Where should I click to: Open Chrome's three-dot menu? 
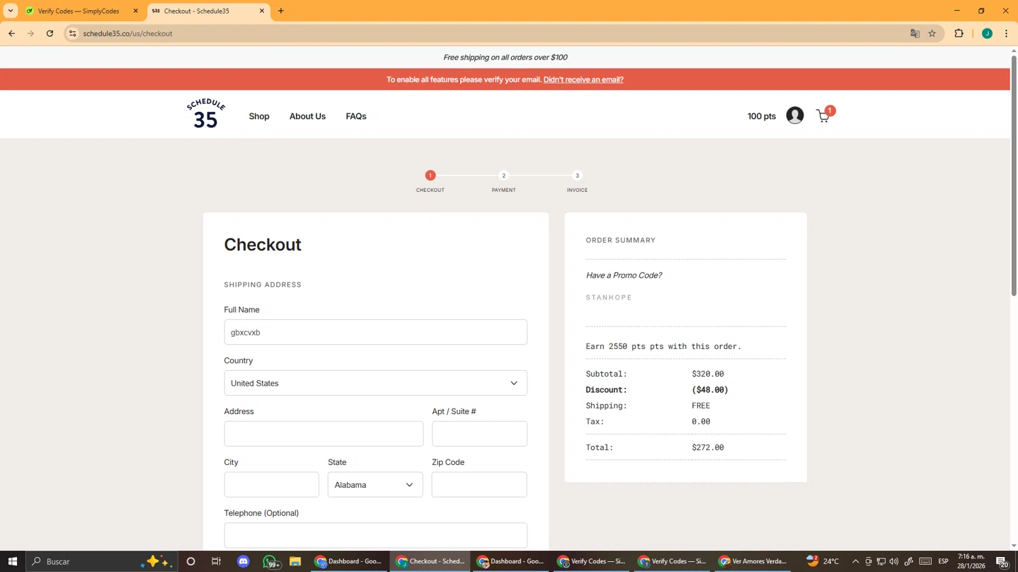pyautogui.click(x=1006, y=33)
